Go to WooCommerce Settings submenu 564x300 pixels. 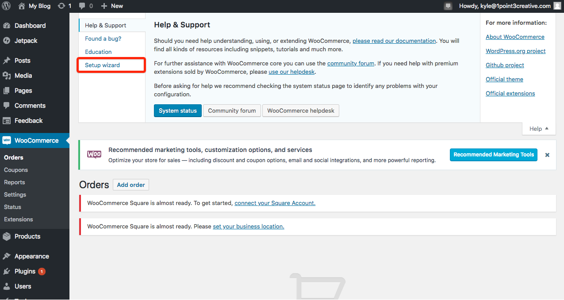(15, 194)
